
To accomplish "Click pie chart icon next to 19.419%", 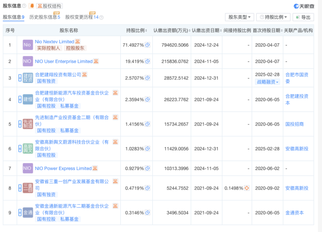I will 148,61.
